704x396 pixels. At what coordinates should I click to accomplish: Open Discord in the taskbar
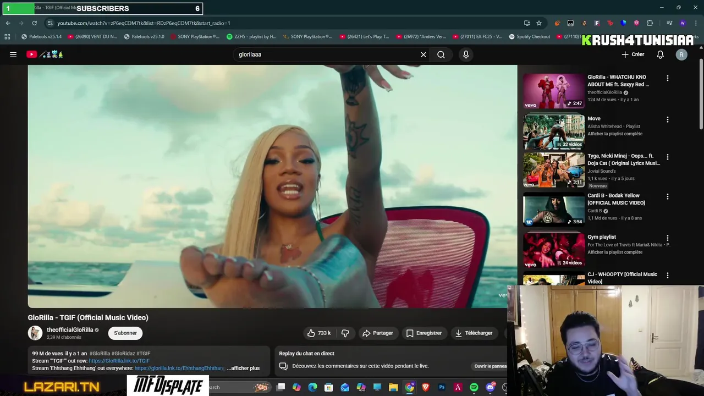490,387
